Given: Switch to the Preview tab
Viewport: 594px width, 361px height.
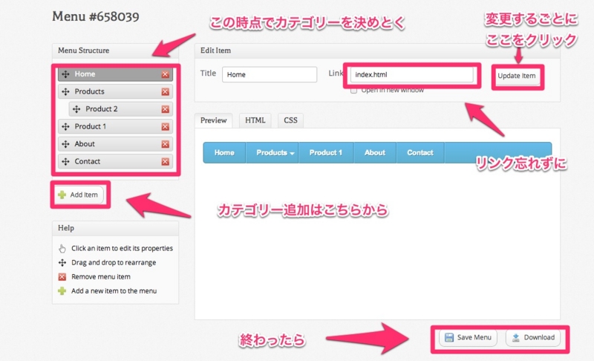Looking at the screenshot, I should click(213, 120).
